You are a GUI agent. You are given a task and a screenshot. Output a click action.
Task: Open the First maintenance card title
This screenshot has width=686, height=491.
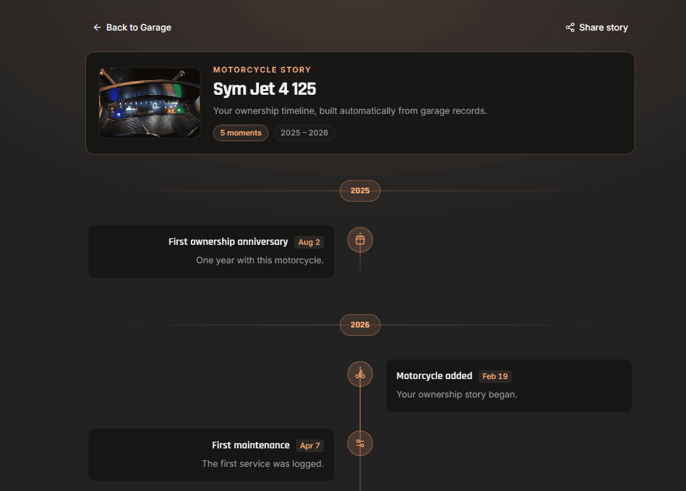pos(251,445)
